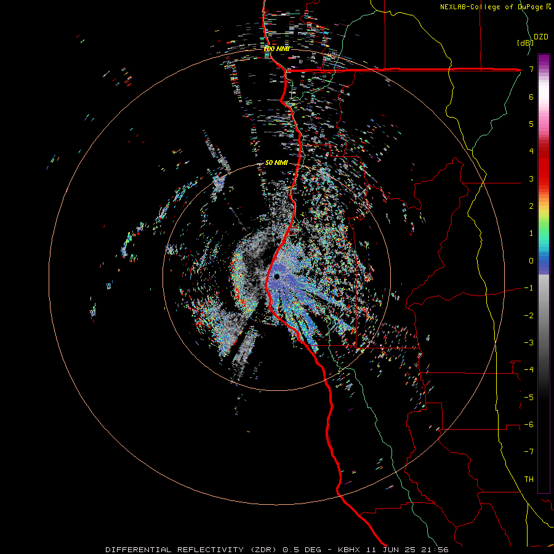Click the TH threshold label on the scale
Image resolution: width=554 pixels, height=554 pixels.
tap(529, 479)
